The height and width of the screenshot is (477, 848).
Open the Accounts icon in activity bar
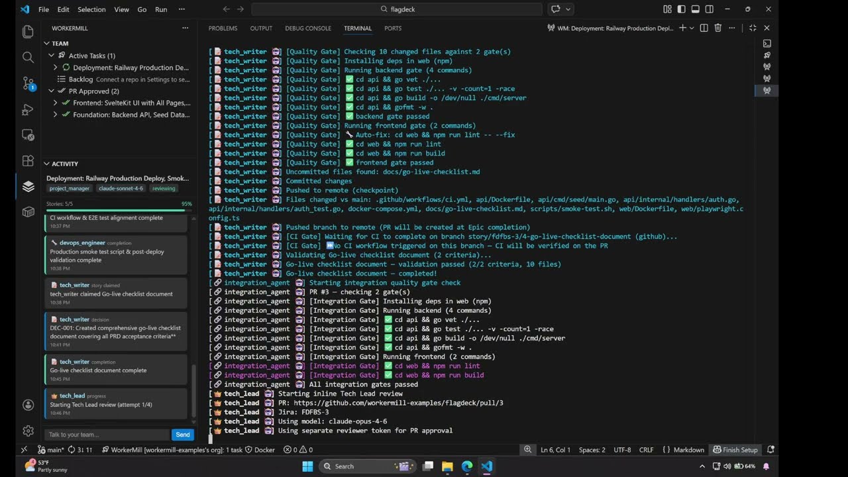point(28,405)
